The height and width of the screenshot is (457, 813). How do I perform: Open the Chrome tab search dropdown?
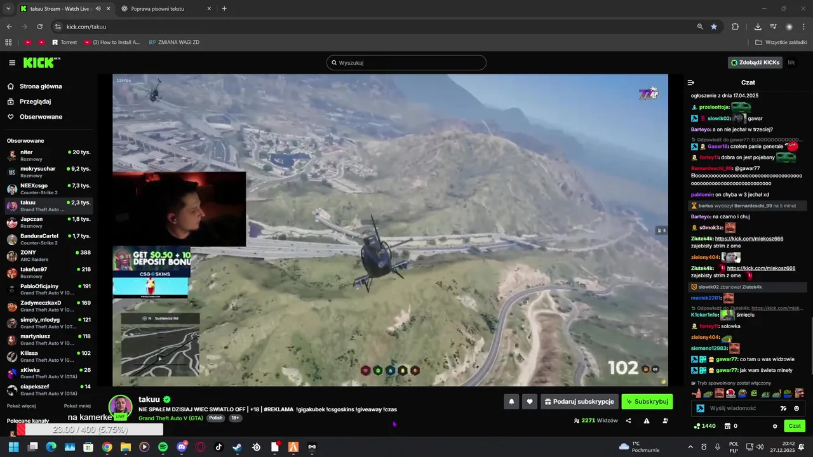[8, 8]
